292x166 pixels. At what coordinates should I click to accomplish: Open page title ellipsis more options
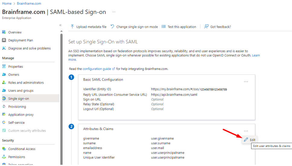(x=114, y=12)
